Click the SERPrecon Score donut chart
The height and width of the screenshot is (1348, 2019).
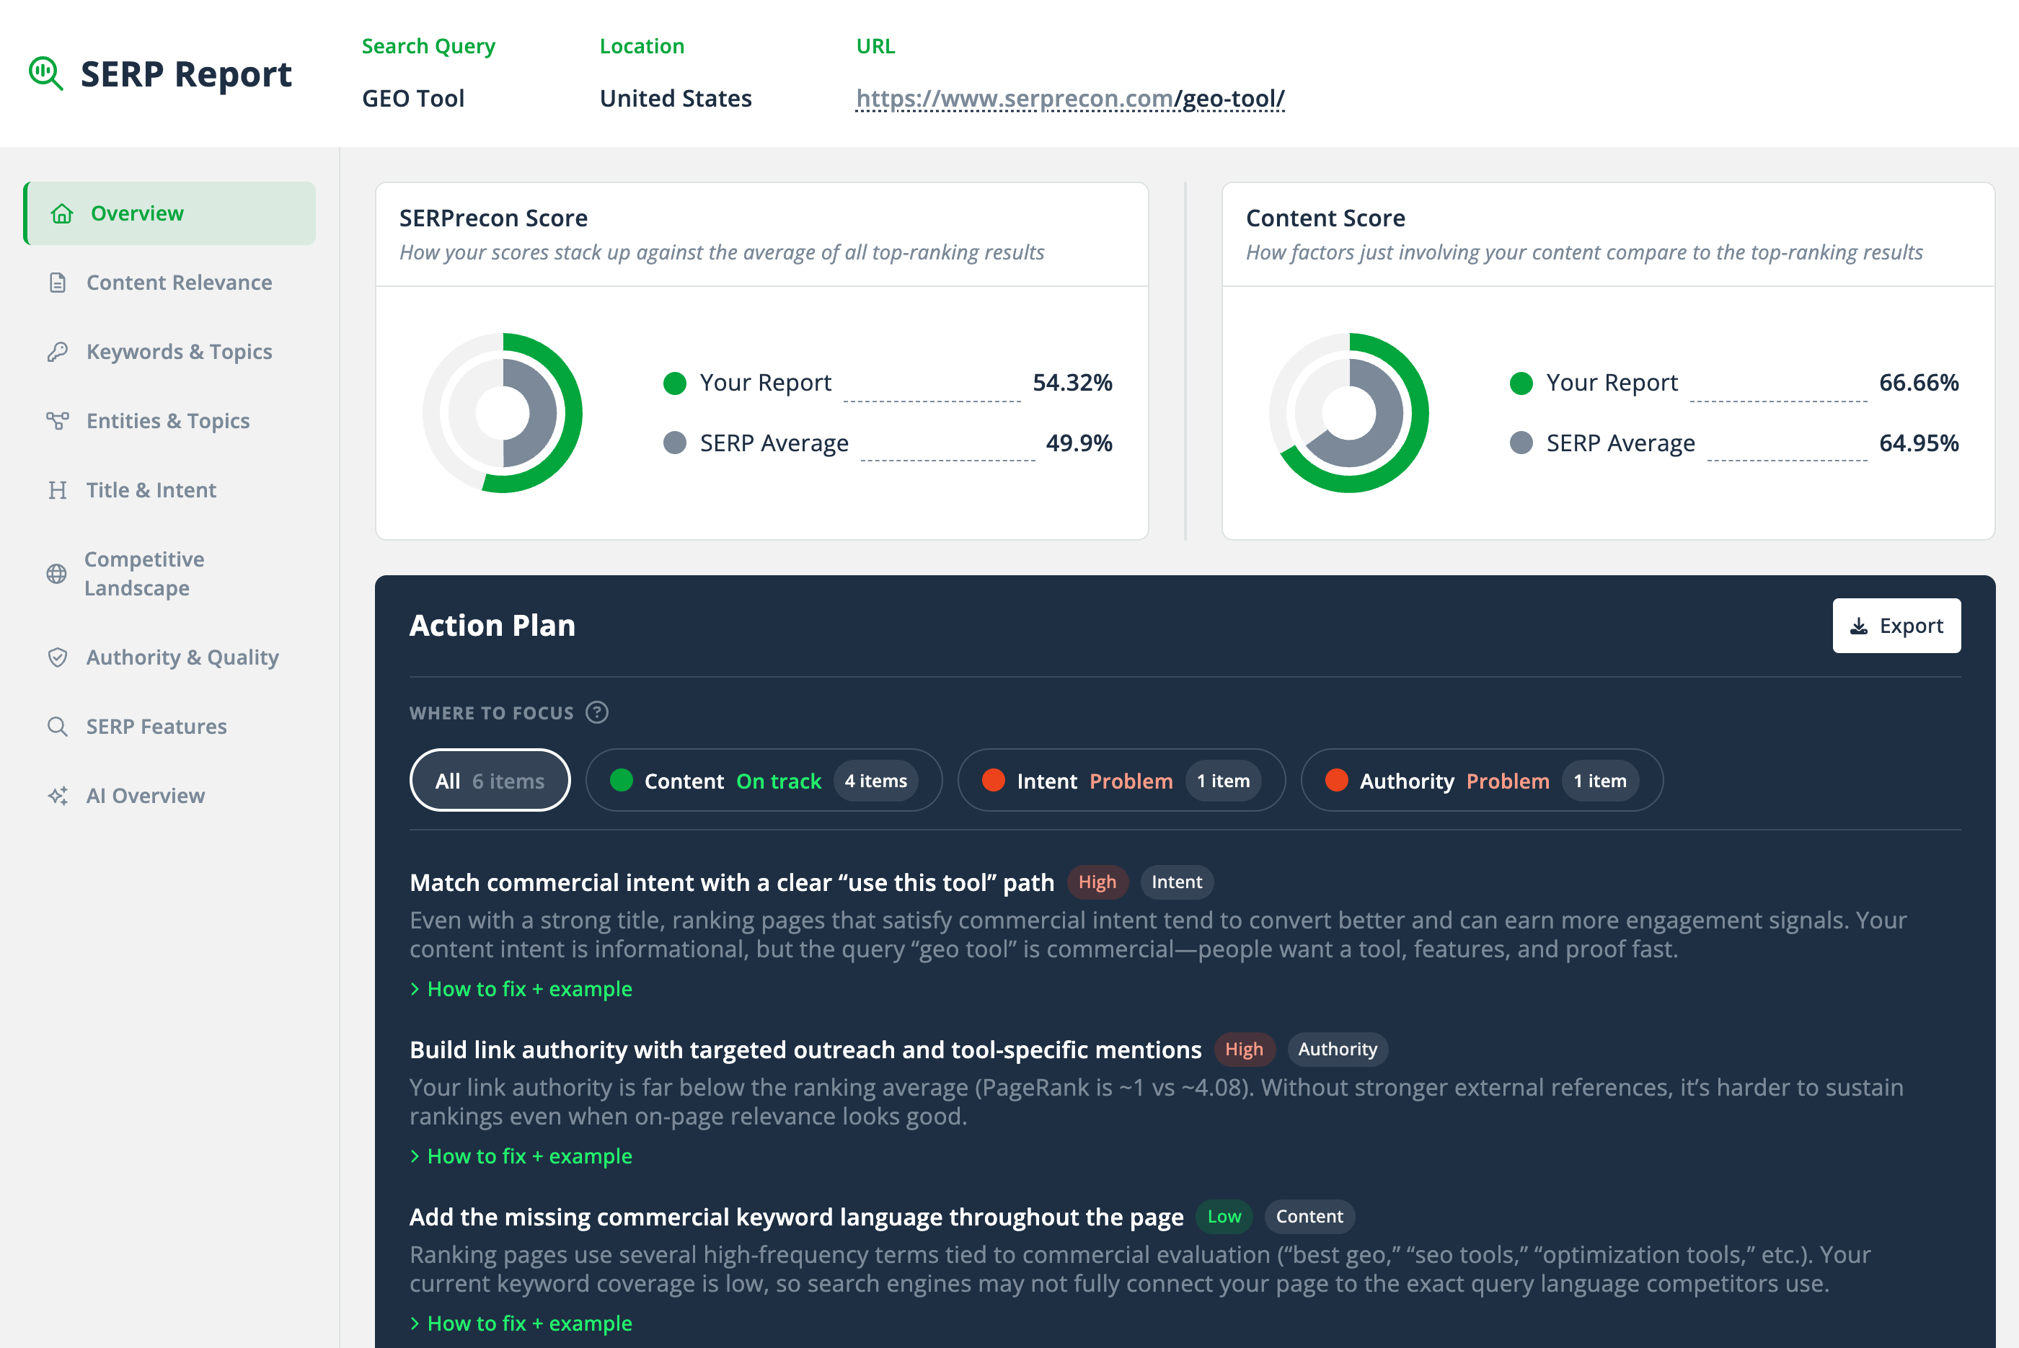click(503, 412)
